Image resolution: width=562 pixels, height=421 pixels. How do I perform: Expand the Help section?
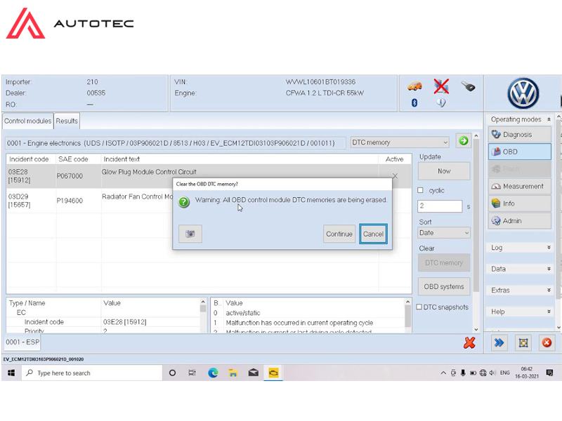pos(520,312)
